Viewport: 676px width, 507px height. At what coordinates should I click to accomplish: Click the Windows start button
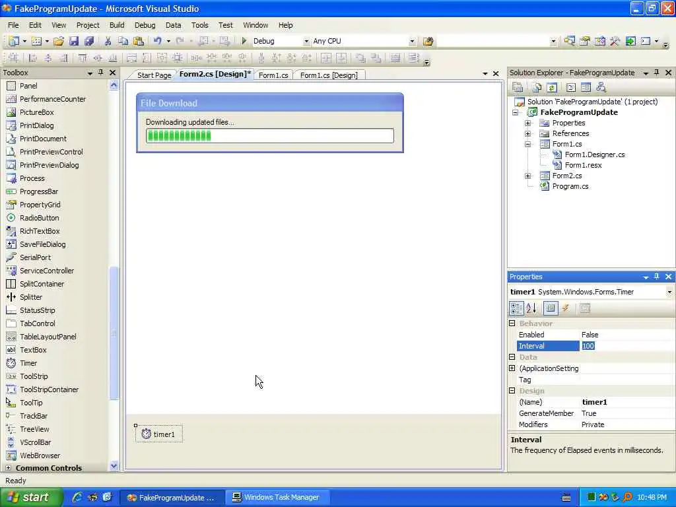(32, 497)
